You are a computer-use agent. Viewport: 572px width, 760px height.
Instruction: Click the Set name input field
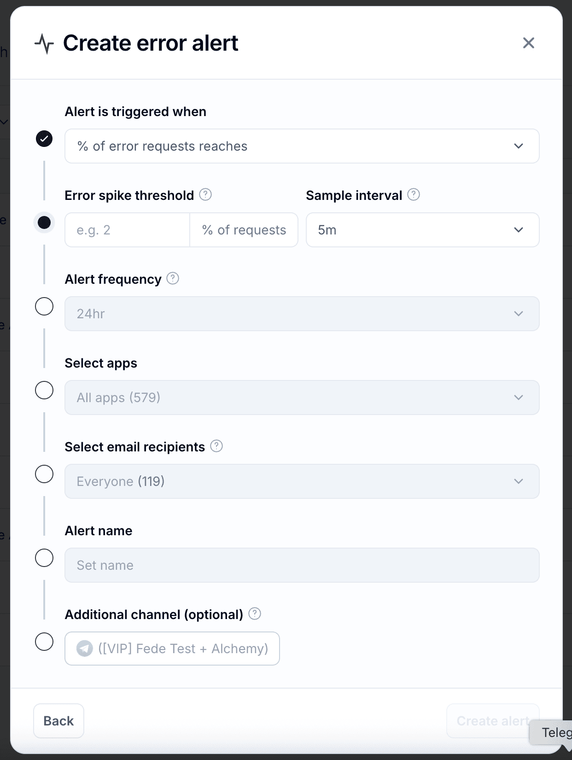coord(302,565)
